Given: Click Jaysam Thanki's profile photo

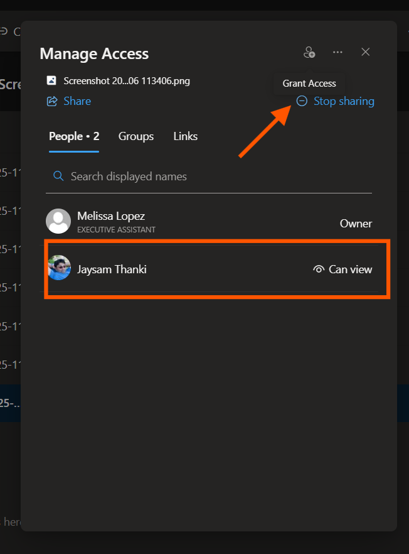Looking at the screenshot, I should [x=59, y=268].
